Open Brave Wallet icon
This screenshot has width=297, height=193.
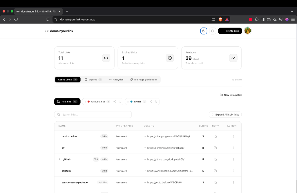pos(269,19)
